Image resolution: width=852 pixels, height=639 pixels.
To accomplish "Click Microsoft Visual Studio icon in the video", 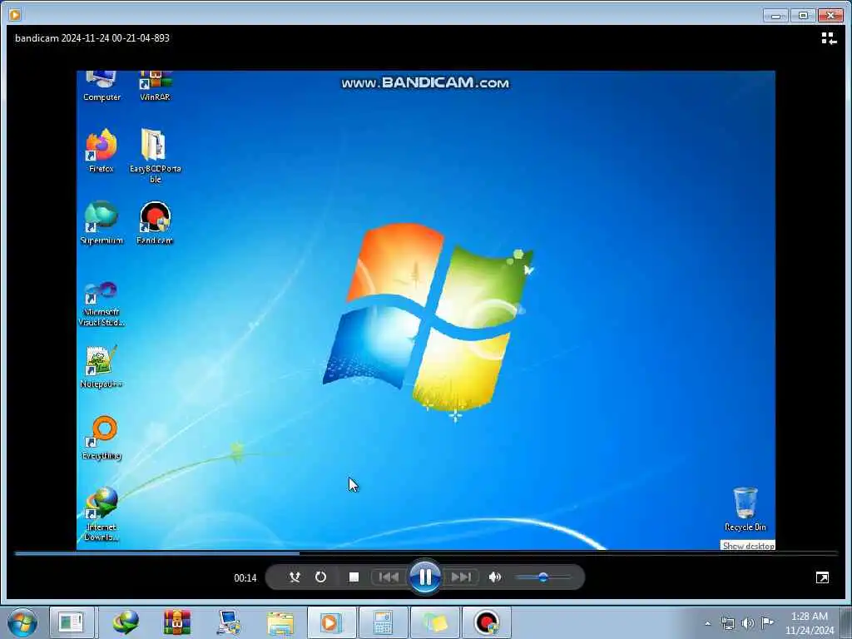I will (101, 304).
